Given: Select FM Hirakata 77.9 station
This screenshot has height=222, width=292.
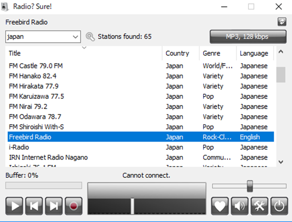Looking at the screenshot, I should pos(140,86).
